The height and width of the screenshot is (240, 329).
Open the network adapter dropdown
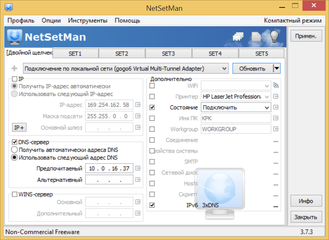point(126,68)
